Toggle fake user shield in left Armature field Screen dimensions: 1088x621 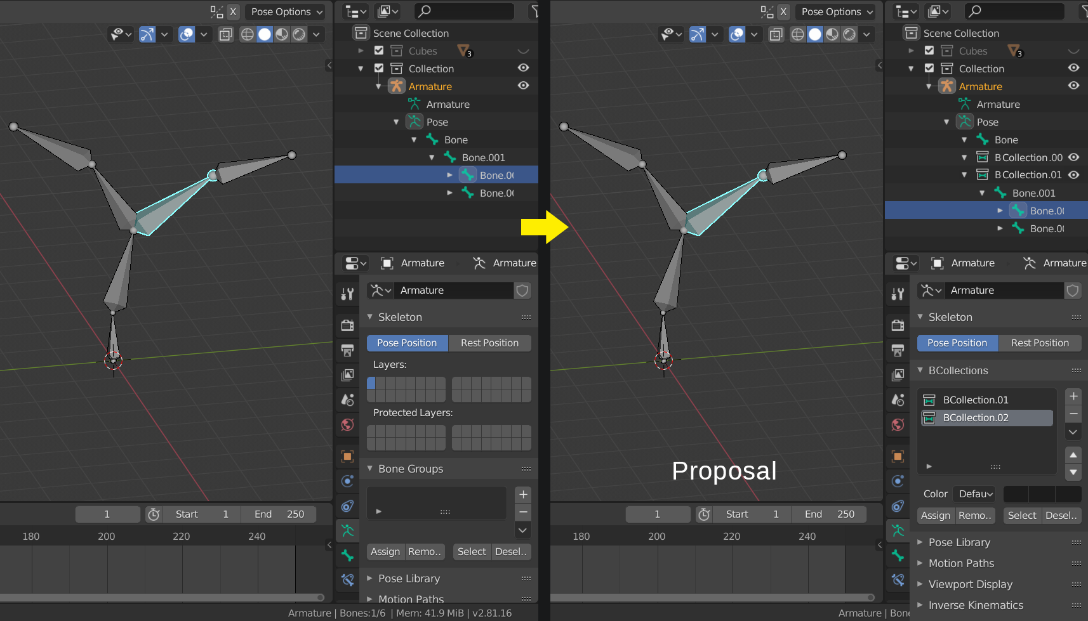pyautogui.click(x=522, y=291)
